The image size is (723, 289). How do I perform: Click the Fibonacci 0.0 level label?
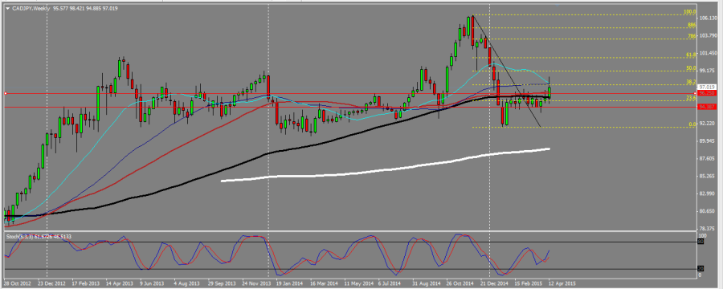pyautogui.click(x=692, y=124)
